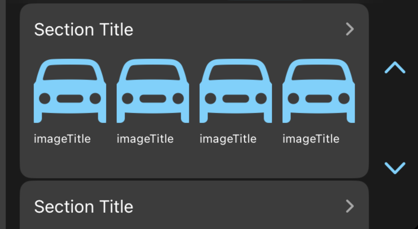Expand the top Section Title chevron
This screenshot has height=229, width=418.
tap(350, 29)
